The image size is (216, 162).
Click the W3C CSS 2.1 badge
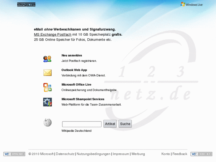pos(201,154)
